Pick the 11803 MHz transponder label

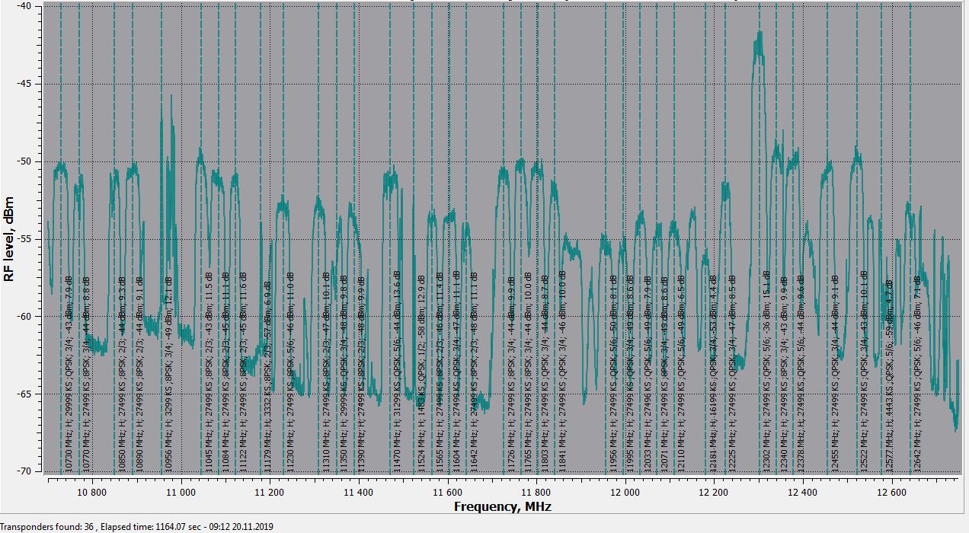pos(545,373)
